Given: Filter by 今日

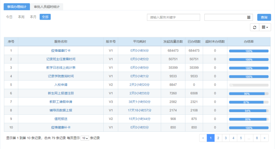Looking at the screenshot, I should pos(9,17).
